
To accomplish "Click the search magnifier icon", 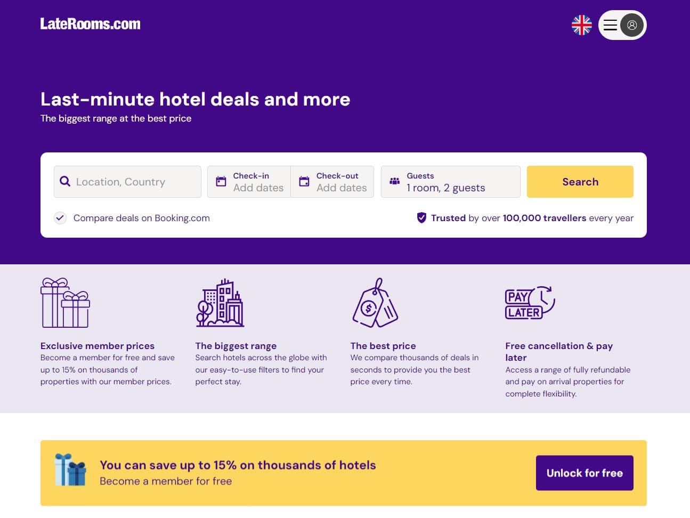I will click(65, 182).
